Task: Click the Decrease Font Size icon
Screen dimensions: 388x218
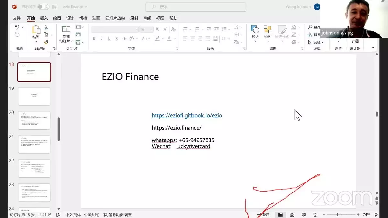Action: [x=165, y=29]
